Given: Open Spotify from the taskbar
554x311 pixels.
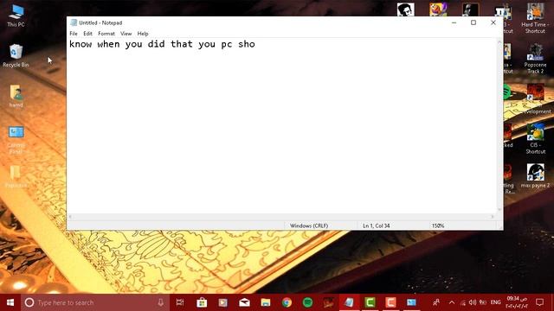Looking at the screenshot, I should (308, 302).
